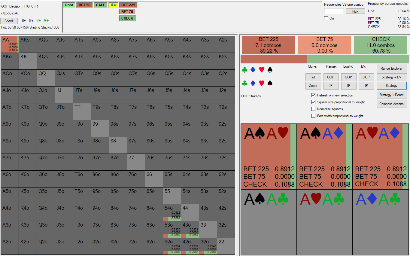Select A♥A♦ combo card
The height and width of the screenshot is (256, 410).
click(x=381, y=156)
